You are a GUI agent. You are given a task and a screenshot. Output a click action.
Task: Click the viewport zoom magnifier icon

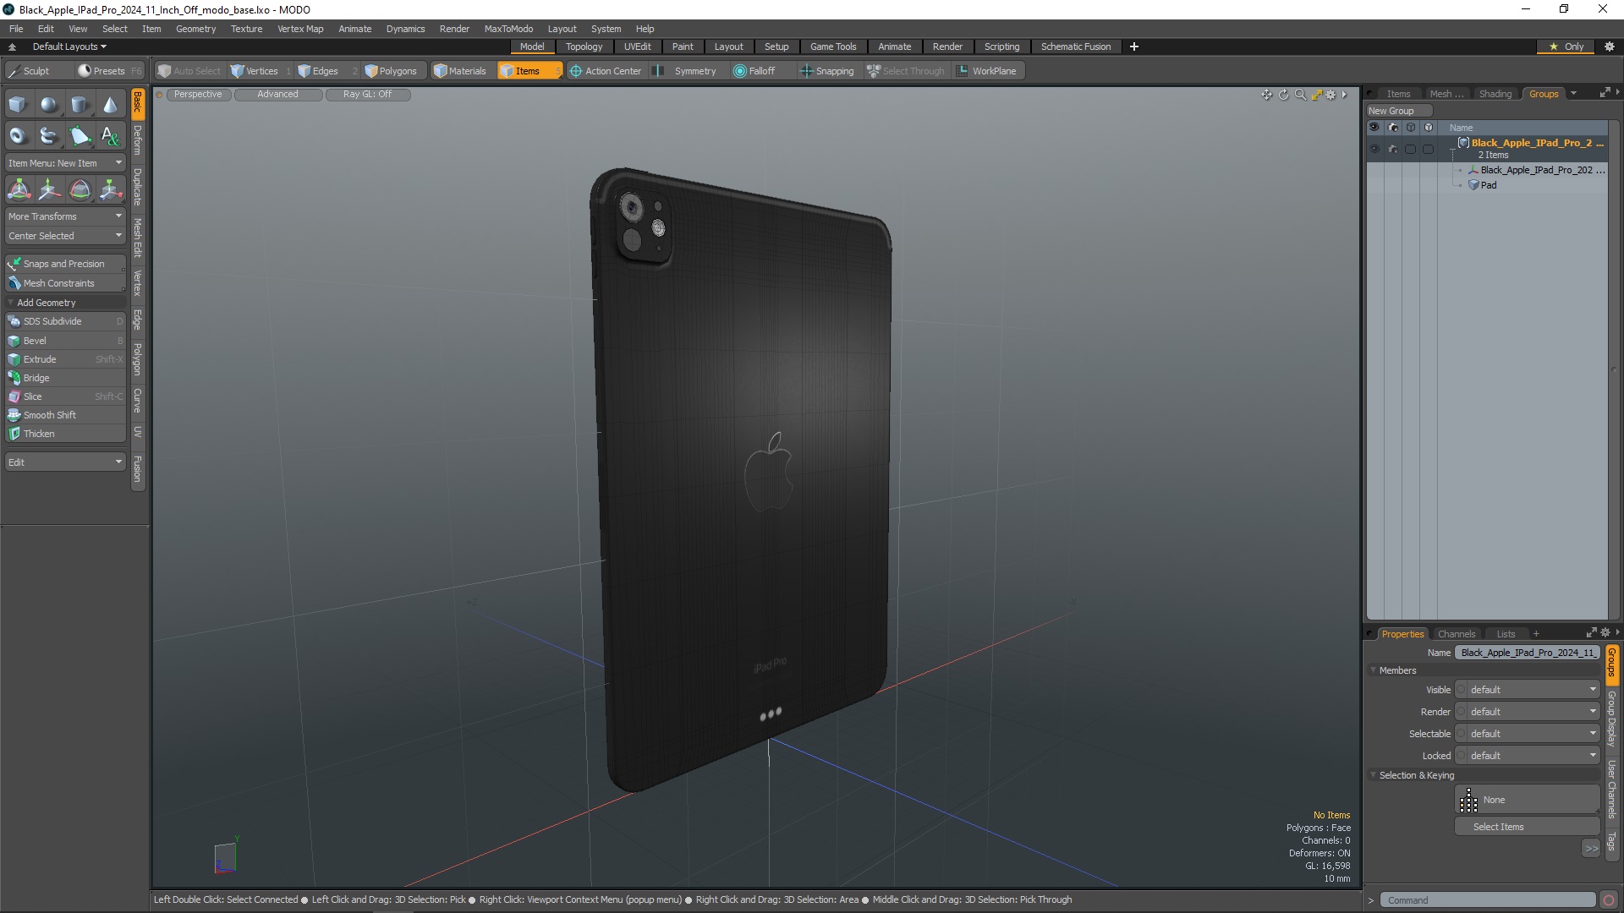coord(1300,95)
